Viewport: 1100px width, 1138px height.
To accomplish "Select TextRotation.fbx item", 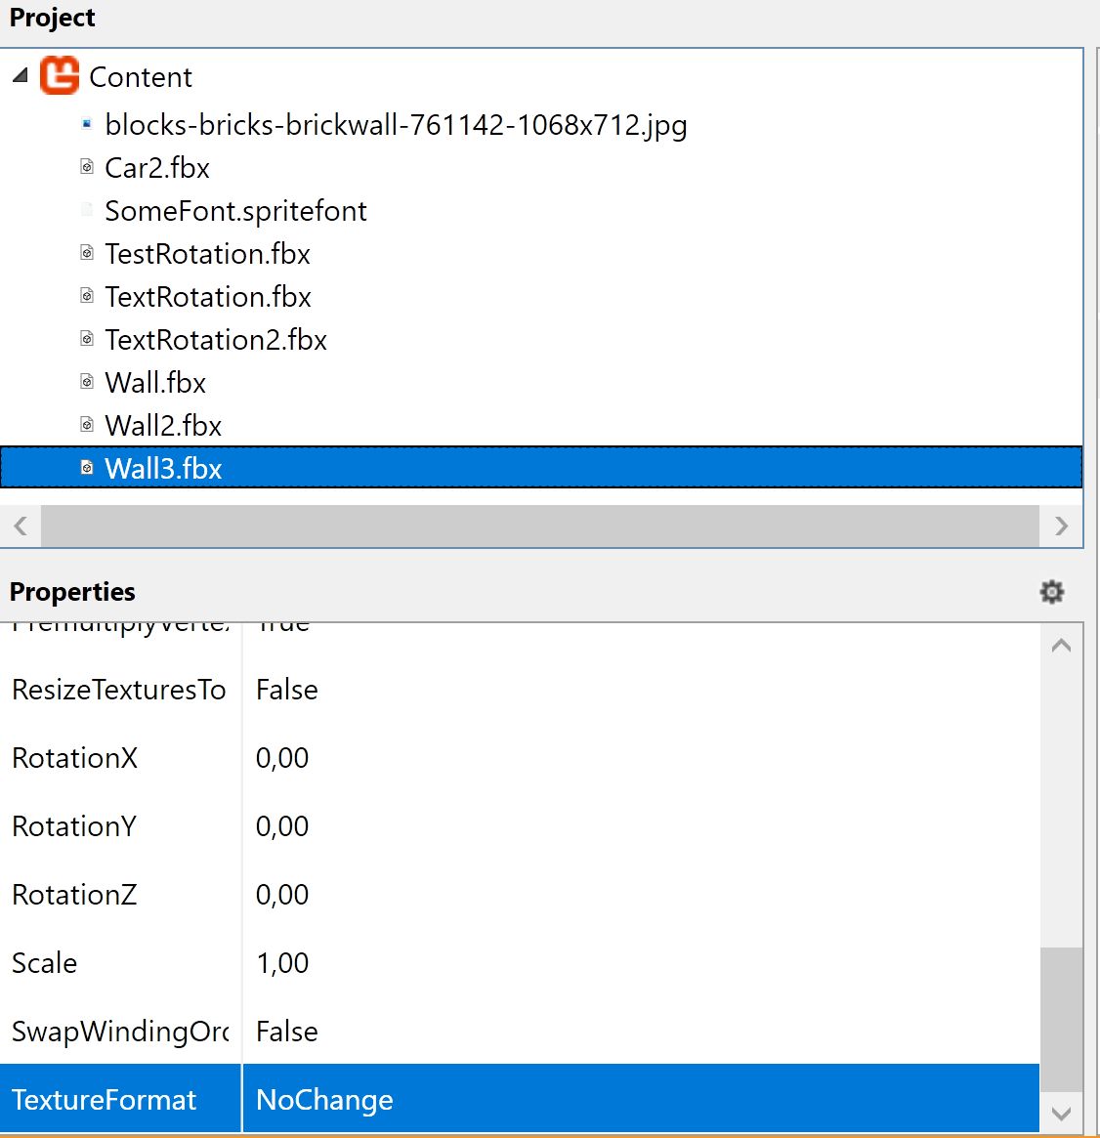I will [x=207, y=296].
